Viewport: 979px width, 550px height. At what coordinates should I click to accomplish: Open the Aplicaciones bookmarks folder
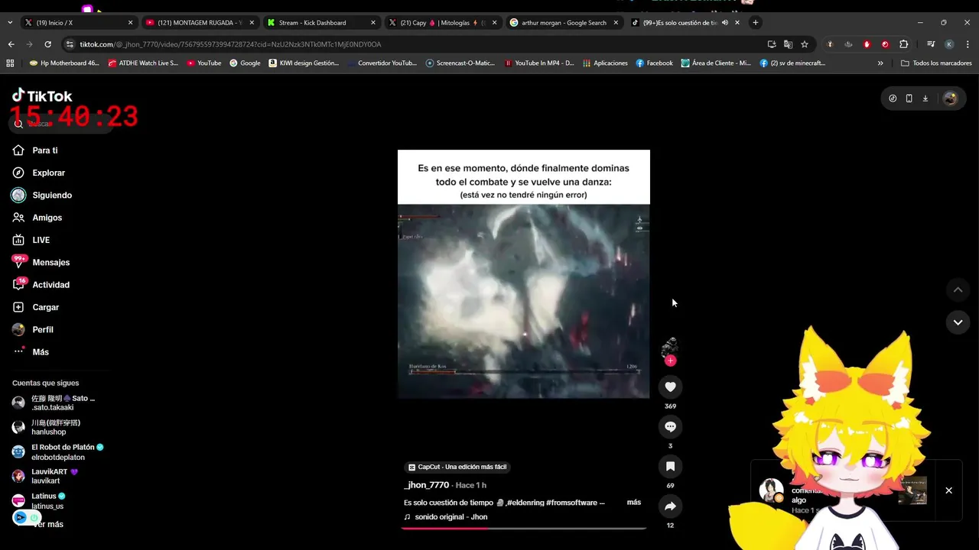605,63
